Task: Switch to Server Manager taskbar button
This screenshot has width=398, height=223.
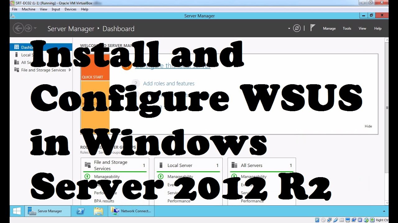Action: click(47, 211)
